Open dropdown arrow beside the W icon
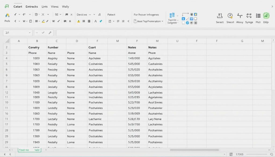The height and width of the screenshot is (157, 275). 27,21
